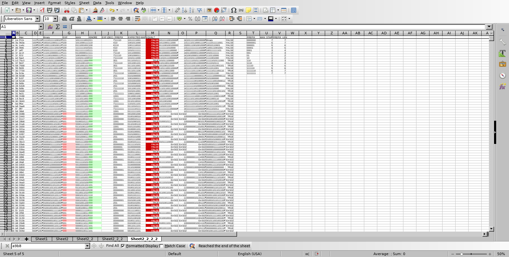
Task: Open the font size dropdown
Action: 55,19
